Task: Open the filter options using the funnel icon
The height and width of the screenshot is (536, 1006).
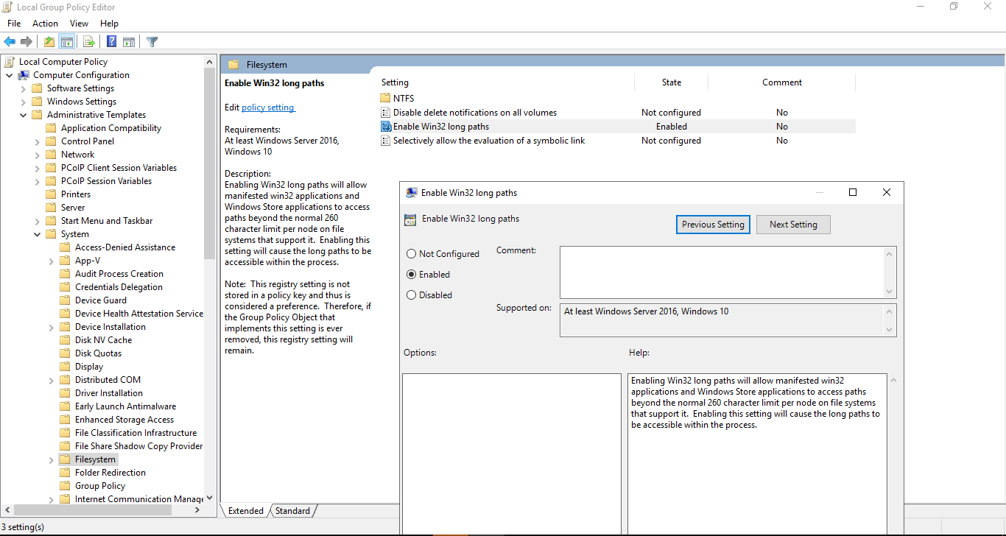Action: [152, 41]
